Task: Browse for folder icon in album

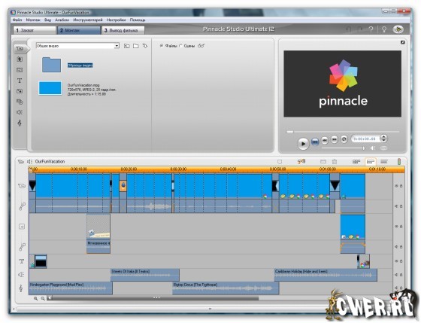Action: (136, 46)
